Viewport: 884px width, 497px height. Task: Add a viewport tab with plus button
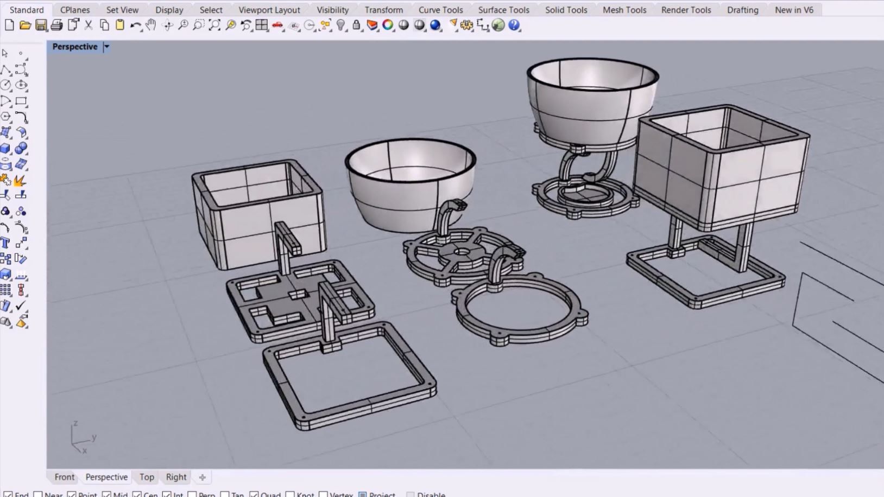(x=203, y=477)
